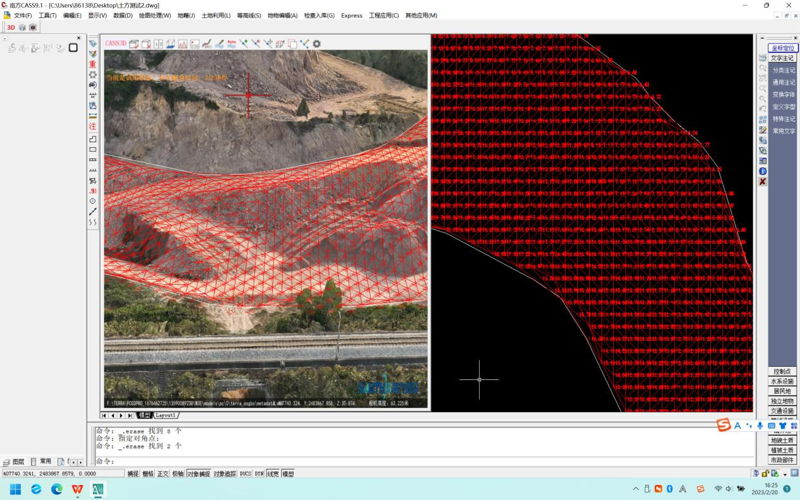This screenshot has height=500, width=800.
Task: Open WPS Office from the taskbar
Action: point(77,489)
